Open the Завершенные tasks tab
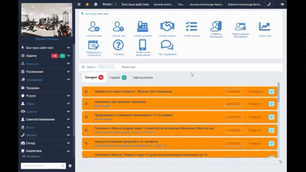 coord(143,78)
